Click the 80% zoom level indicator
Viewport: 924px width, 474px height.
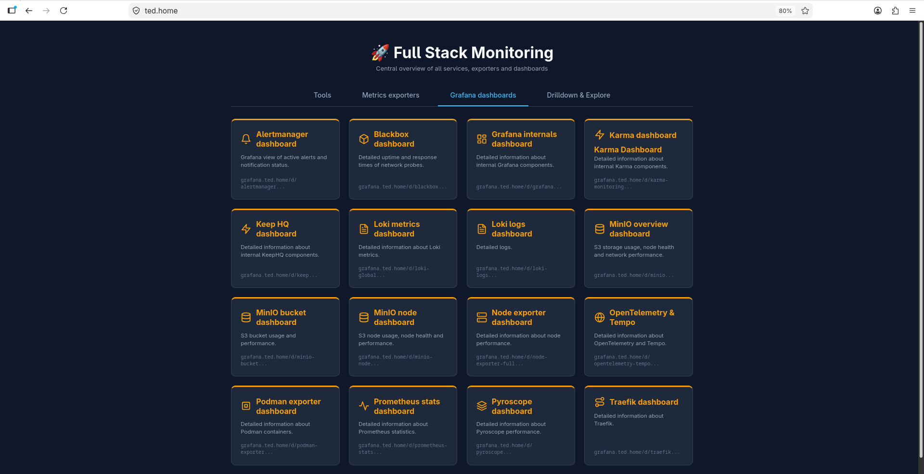coord(785,11)
